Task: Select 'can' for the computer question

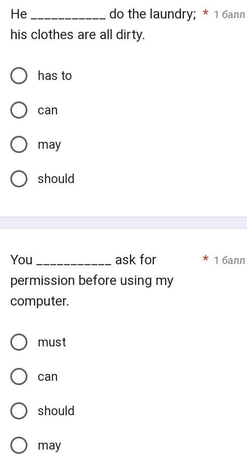Action: (19, 376)
